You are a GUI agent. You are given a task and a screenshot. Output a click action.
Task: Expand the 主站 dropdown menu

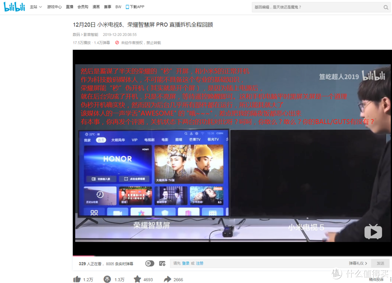(x=36, y=7)
